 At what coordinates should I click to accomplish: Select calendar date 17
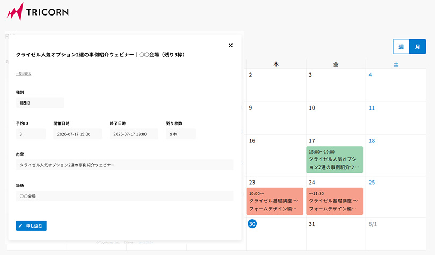[312, 141]
